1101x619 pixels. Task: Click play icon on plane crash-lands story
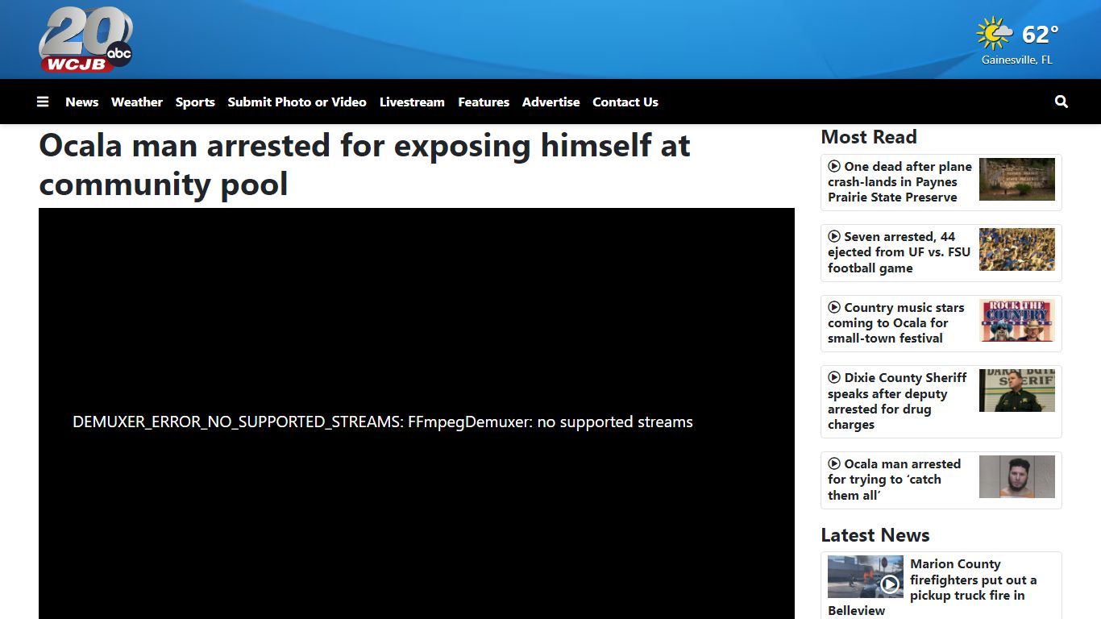(834, 166)
